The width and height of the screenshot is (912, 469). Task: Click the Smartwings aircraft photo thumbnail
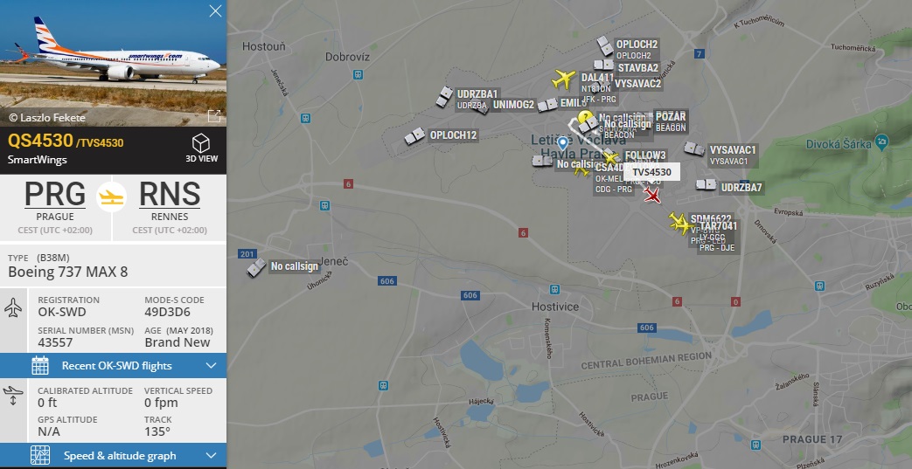(x=113, y=63)
